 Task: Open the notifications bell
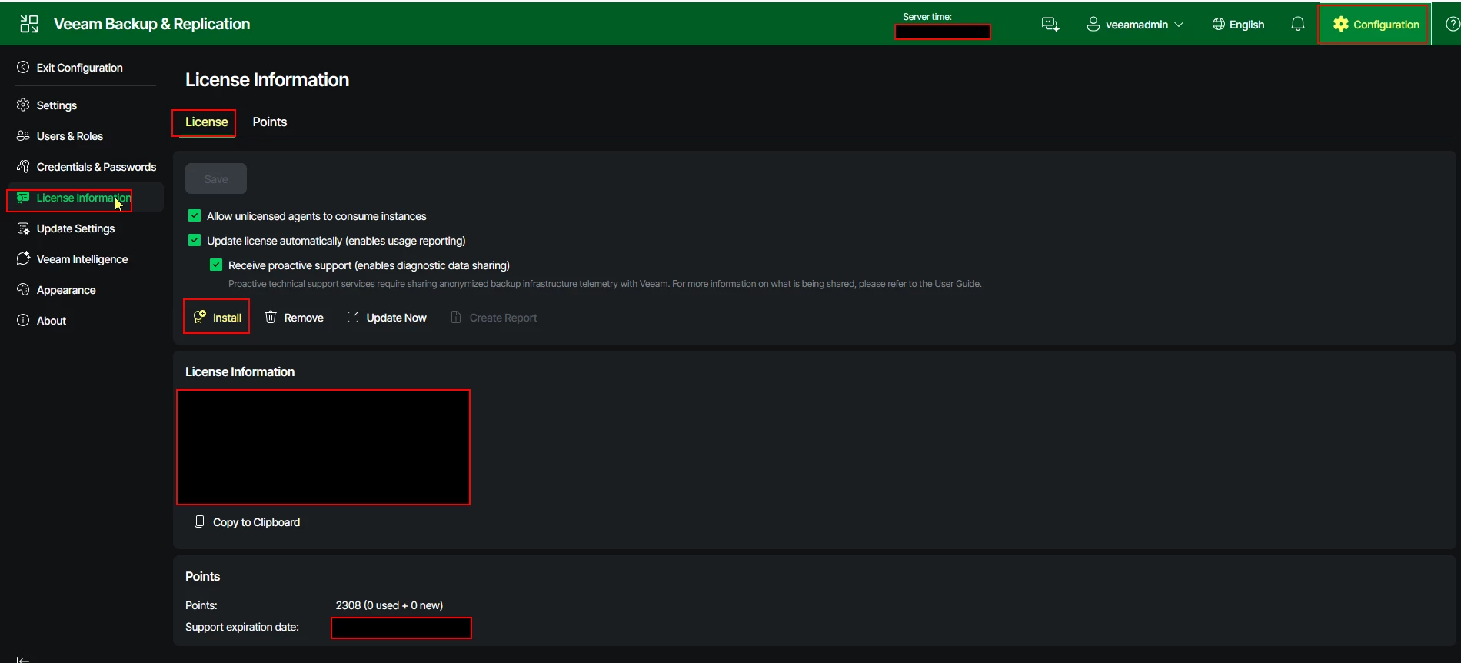click(x=1298, y=25)
